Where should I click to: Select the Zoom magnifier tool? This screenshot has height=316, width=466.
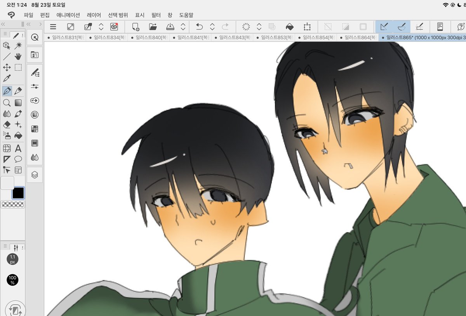point(7,103)
